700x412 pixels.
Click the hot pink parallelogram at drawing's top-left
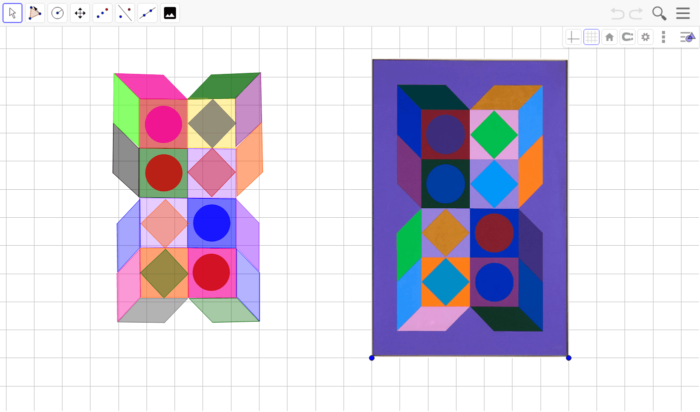point(150,86)
